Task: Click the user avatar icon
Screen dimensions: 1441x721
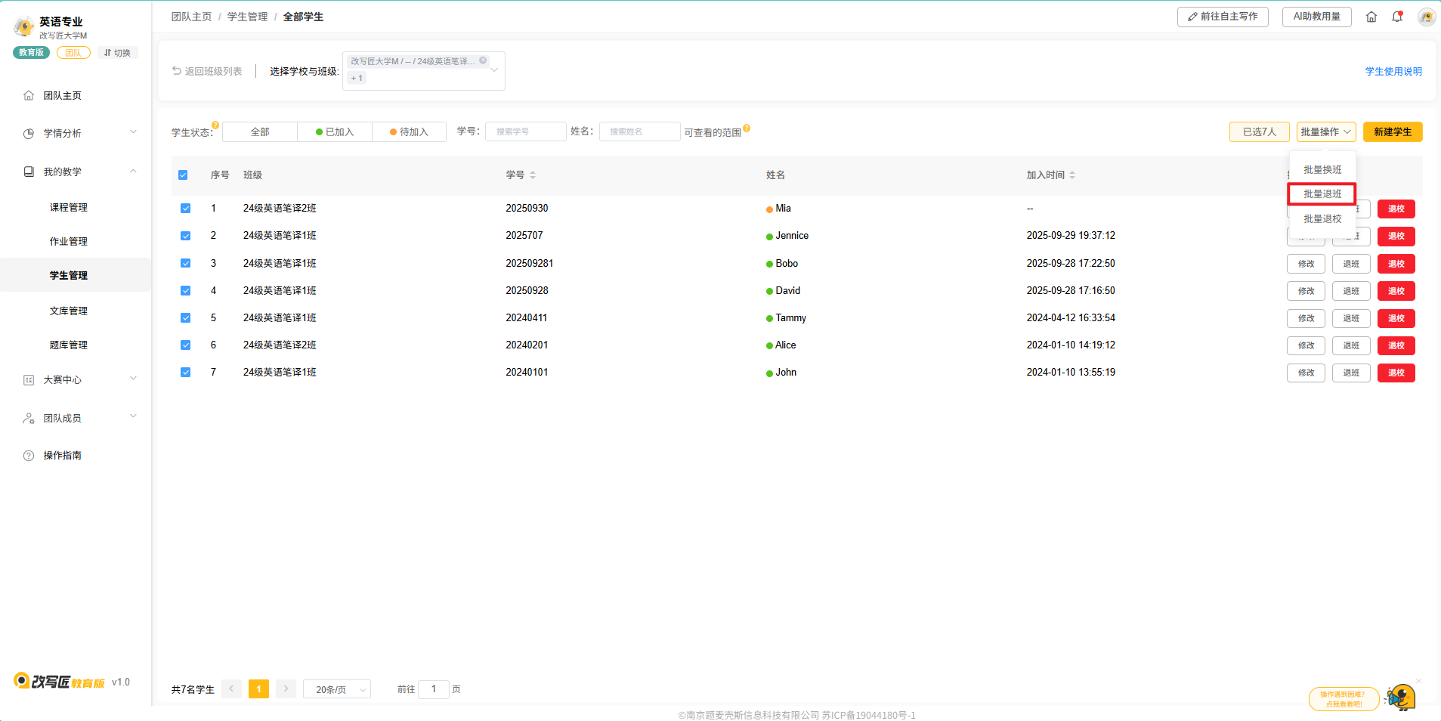Action: tap(1426, 17)
